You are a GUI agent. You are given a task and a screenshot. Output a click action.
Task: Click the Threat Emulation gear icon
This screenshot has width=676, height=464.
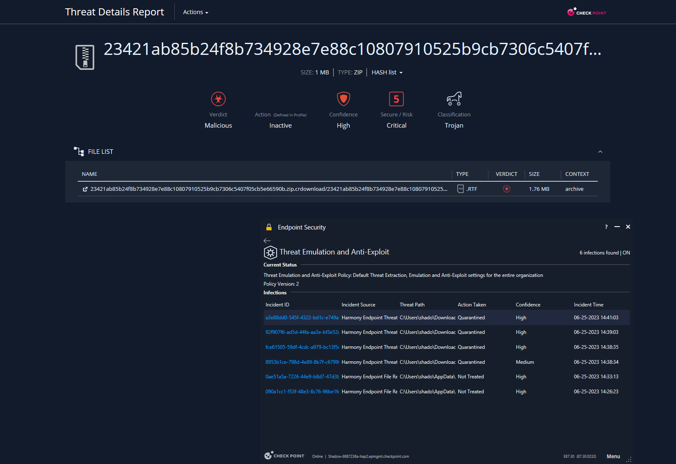[x=270, y=252]
